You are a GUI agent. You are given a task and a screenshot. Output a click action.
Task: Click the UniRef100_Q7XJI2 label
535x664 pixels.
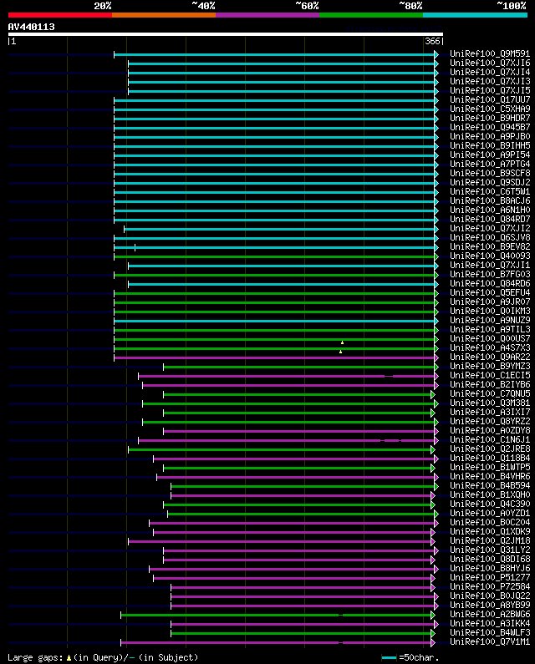pos(490,228)
